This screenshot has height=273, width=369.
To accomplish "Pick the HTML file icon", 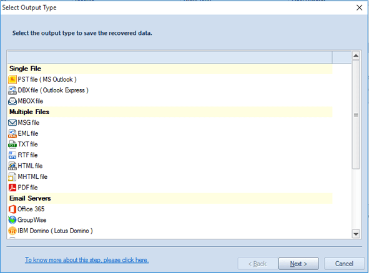I will point(12,166).
